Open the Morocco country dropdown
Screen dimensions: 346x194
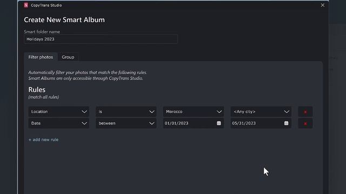coord(194,112)
